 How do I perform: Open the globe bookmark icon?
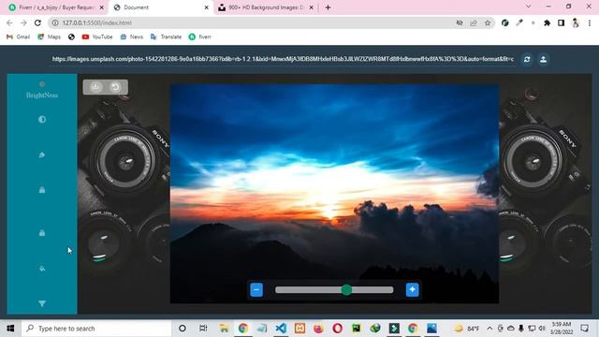coord(71,37)
